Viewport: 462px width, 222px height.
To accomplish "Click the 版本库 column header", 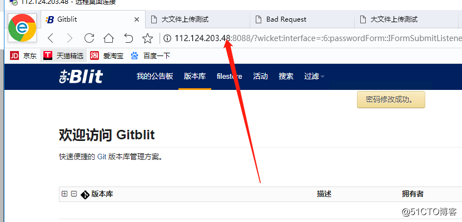I will tap(102, 194).
